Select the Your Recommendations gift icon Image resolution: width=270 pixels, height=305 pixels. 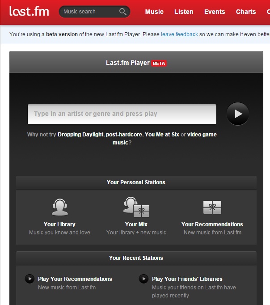pyautogui.click(x=212, y=208)
